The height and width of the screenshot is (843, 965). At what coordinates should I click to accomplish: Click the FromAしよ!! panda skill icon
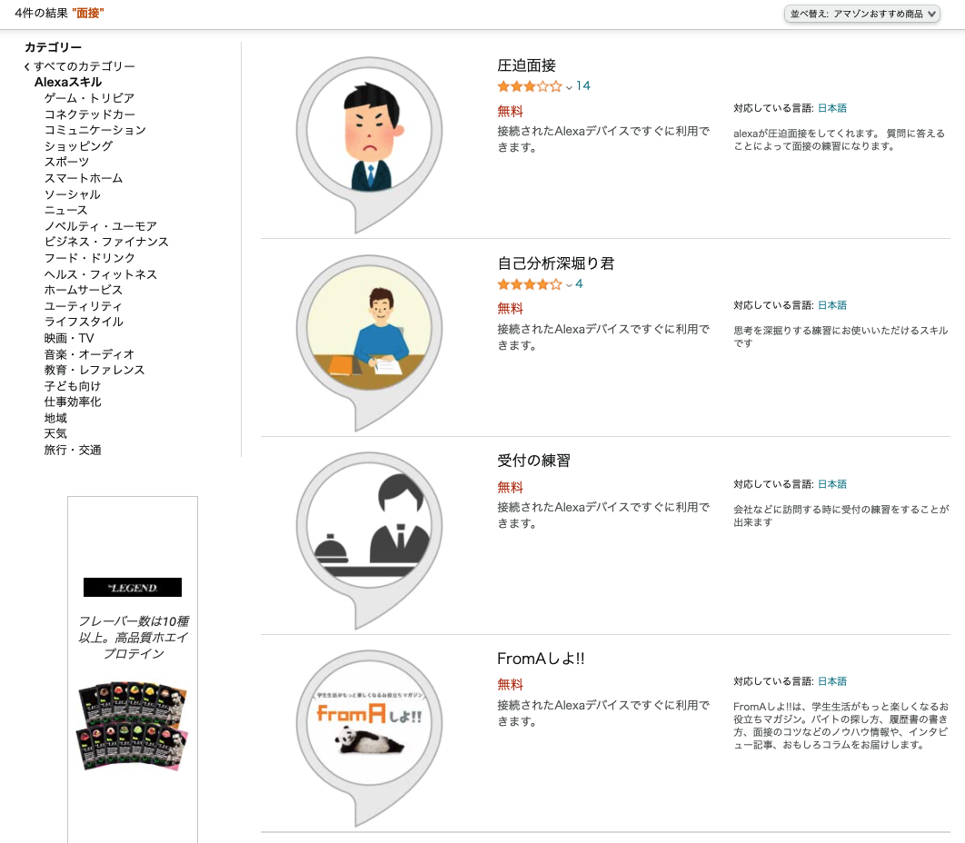[x=369, y=737]
